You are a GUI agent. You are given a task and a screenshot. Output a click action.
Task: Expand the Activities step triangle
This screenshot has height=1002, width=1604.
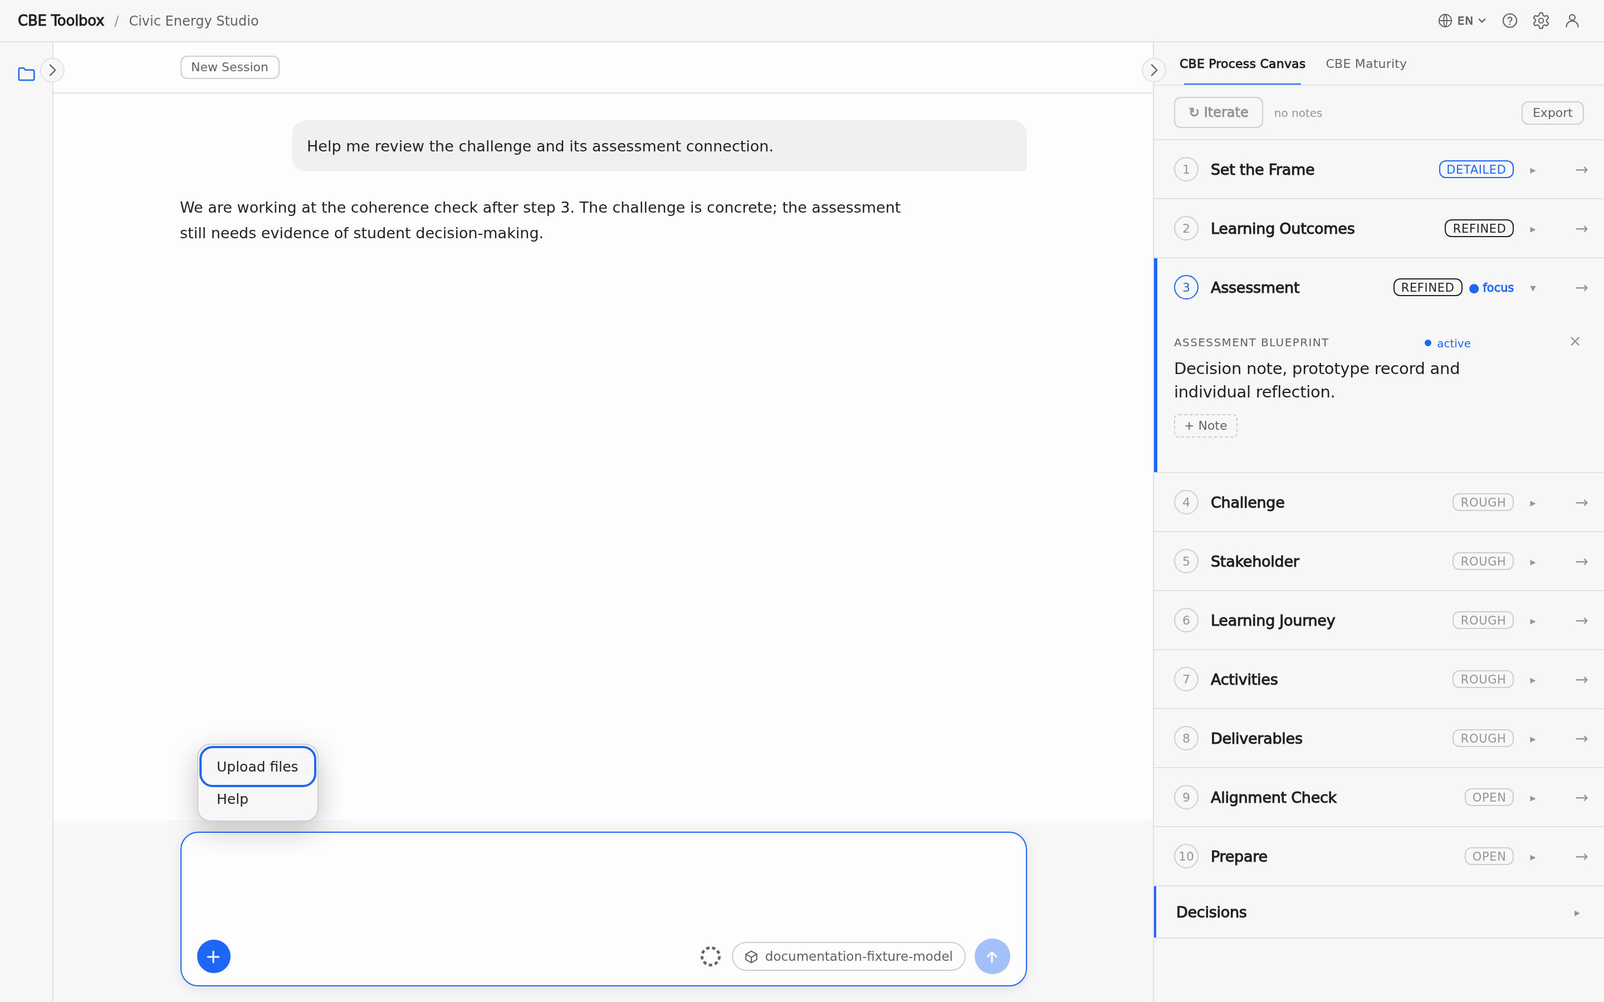1532,680
